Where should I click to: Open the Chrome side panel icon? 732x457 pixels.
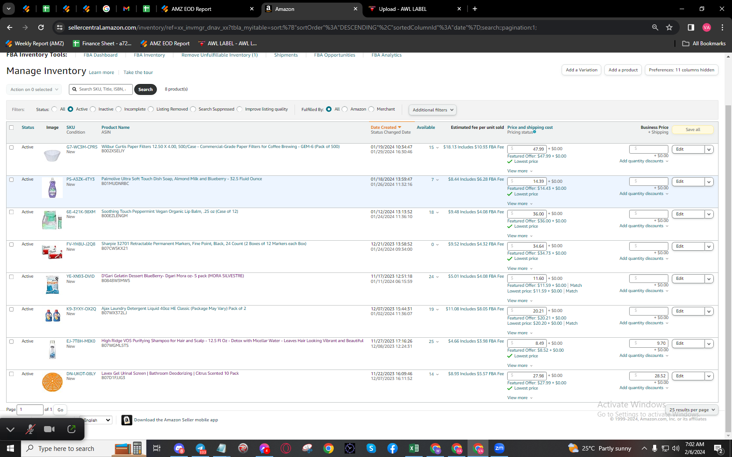pyautogui.click(x=691, y=27)
